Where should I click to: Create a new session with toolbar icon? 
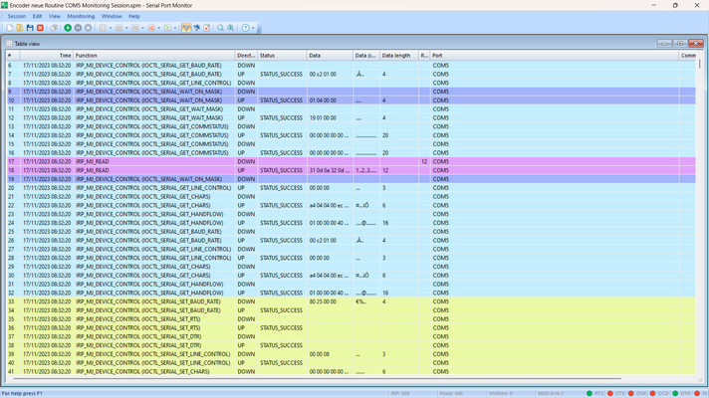pyautogui.click(x=10, y=28)
